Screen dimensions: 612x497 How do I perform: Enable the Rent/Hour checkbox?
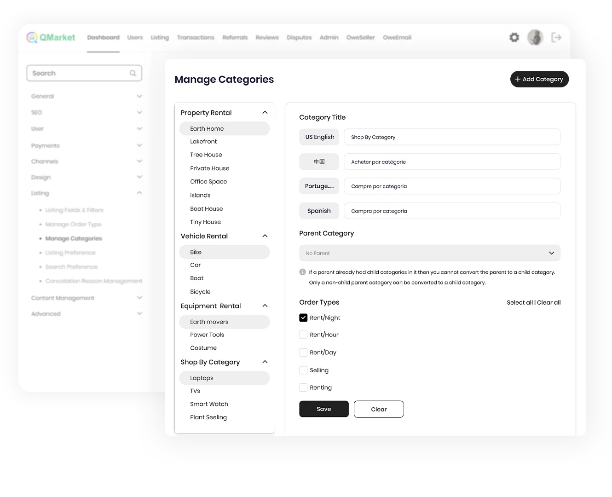point(303,335)
